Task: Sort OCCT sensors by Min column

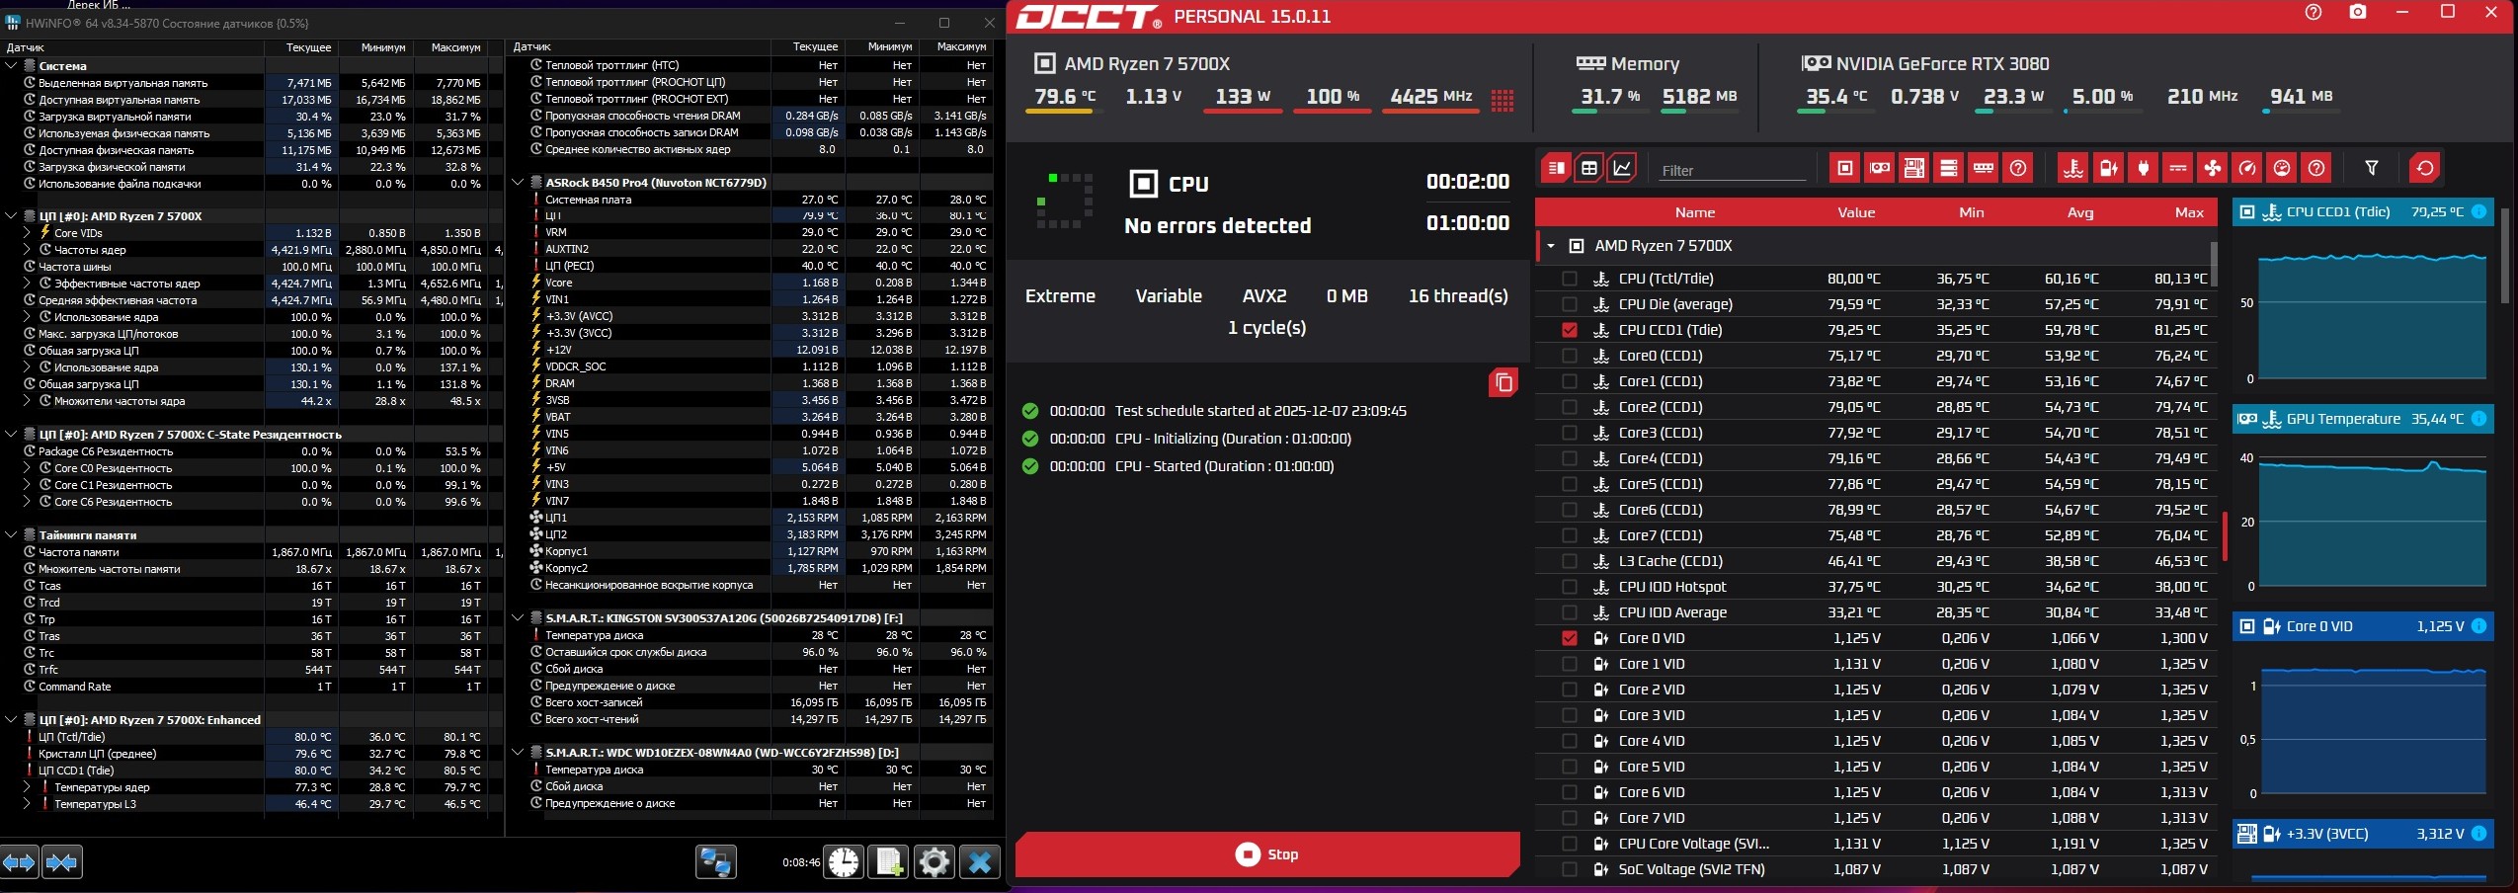Action: 1972,212
